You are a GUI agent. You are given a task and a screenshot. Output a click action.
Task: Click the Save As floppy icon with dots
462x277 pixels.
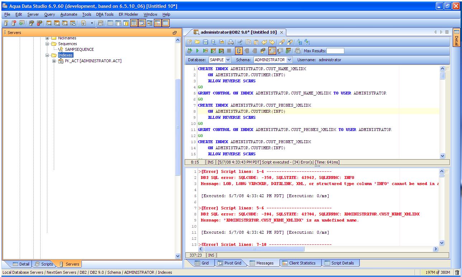coord(213,42)
